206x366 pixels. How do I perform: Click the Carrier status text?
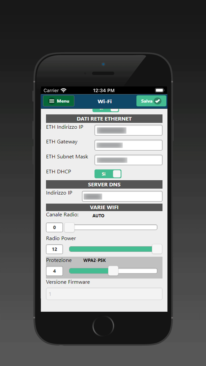[x=51, y=90]
